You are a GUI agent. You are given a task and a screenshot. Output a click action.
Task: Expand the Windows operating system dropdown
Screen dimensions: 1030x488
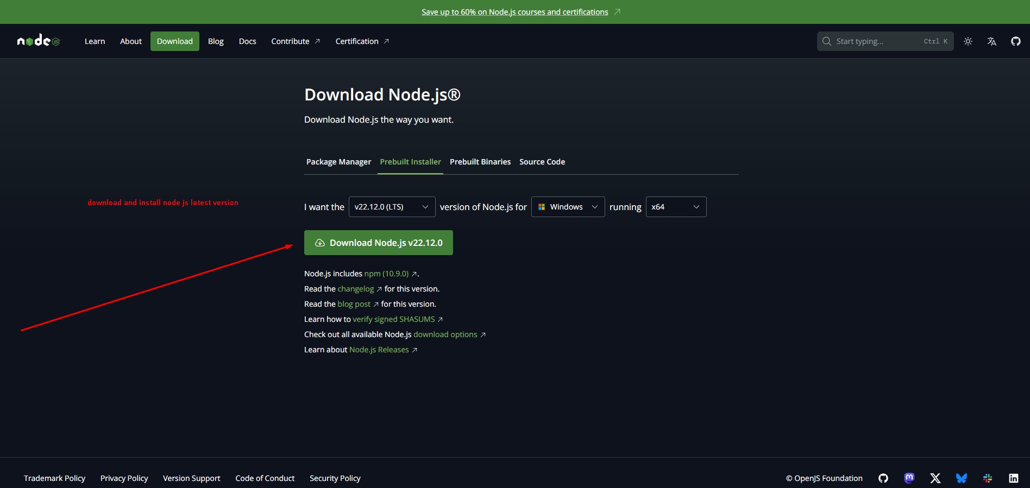click(x=568, y=207)
